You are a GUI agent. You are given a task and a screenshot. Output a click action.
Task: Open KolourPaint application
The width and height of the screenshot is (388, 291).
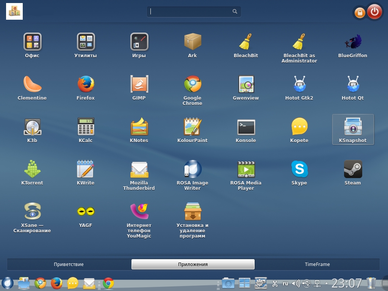point(192,127)
